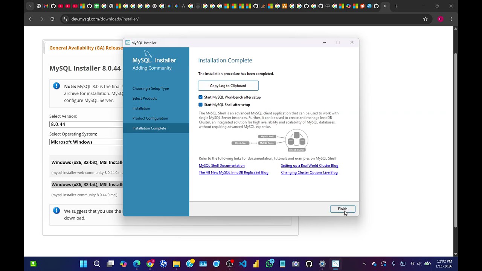Open the Select Version dropdown

(86, 124)
